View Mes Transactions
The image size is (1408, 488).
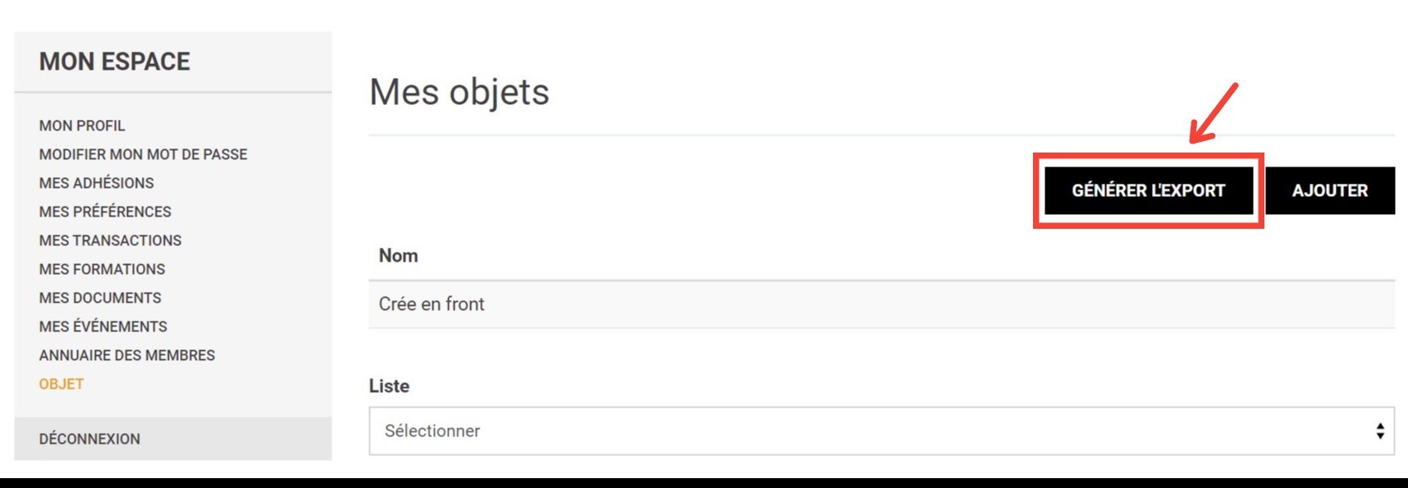click(110, 240)
